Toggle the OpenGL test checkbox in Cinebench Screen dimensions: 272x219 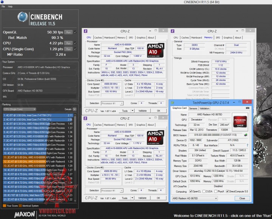[x=75, y=32]
